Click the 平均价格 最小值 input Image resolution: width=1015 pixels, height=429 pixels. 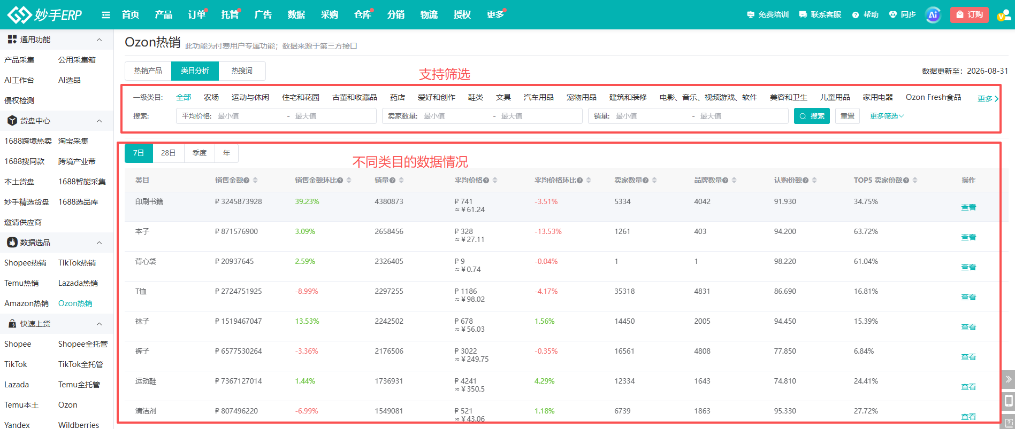click(249, 116)
